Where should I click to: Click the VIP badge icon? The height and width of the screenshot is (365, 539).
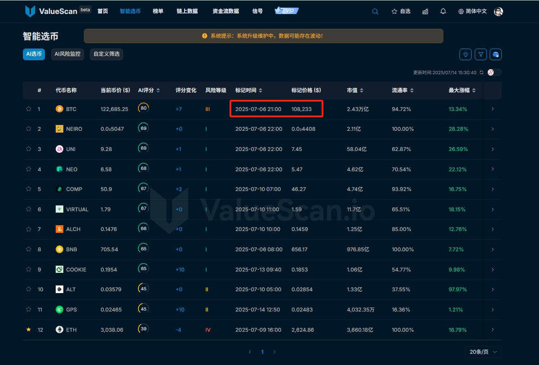(x=287, y=11)
